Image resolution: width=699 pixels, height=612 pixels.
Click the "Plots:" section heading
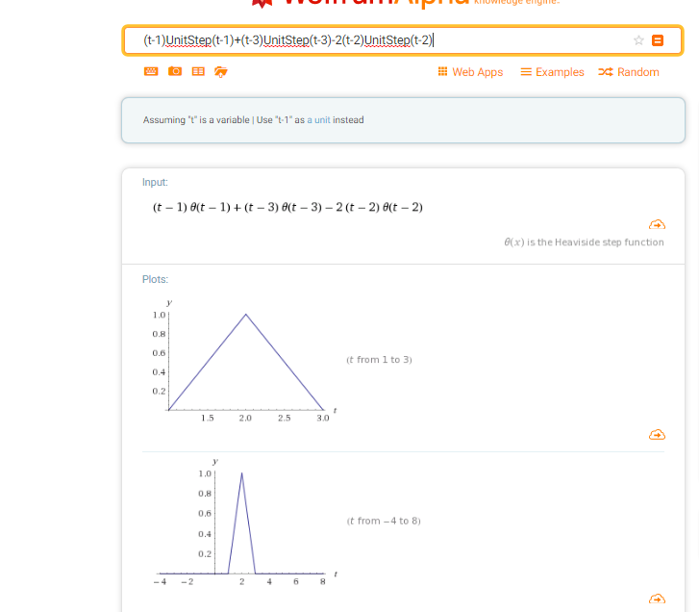155,280
